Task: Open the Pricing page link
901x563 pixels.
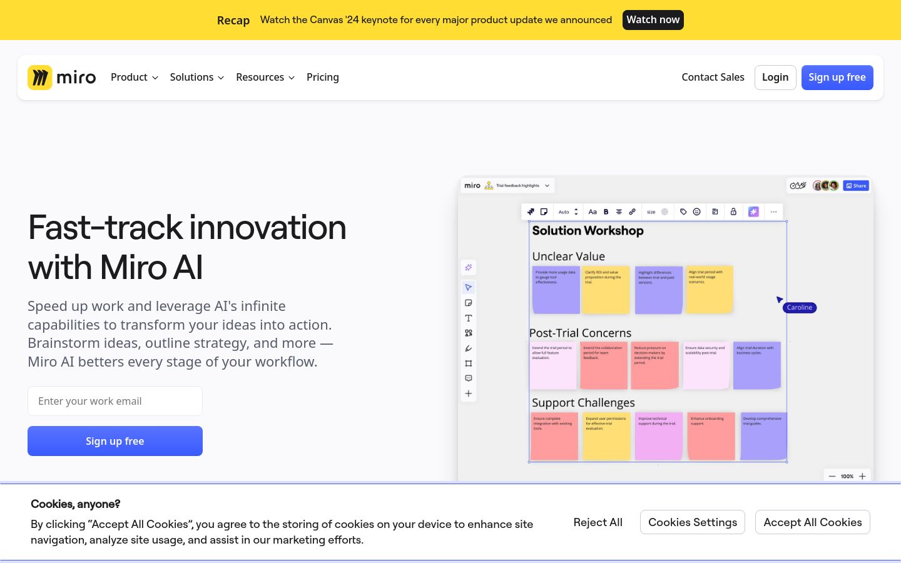Action: pyautogui.click(x=323, y=78)
